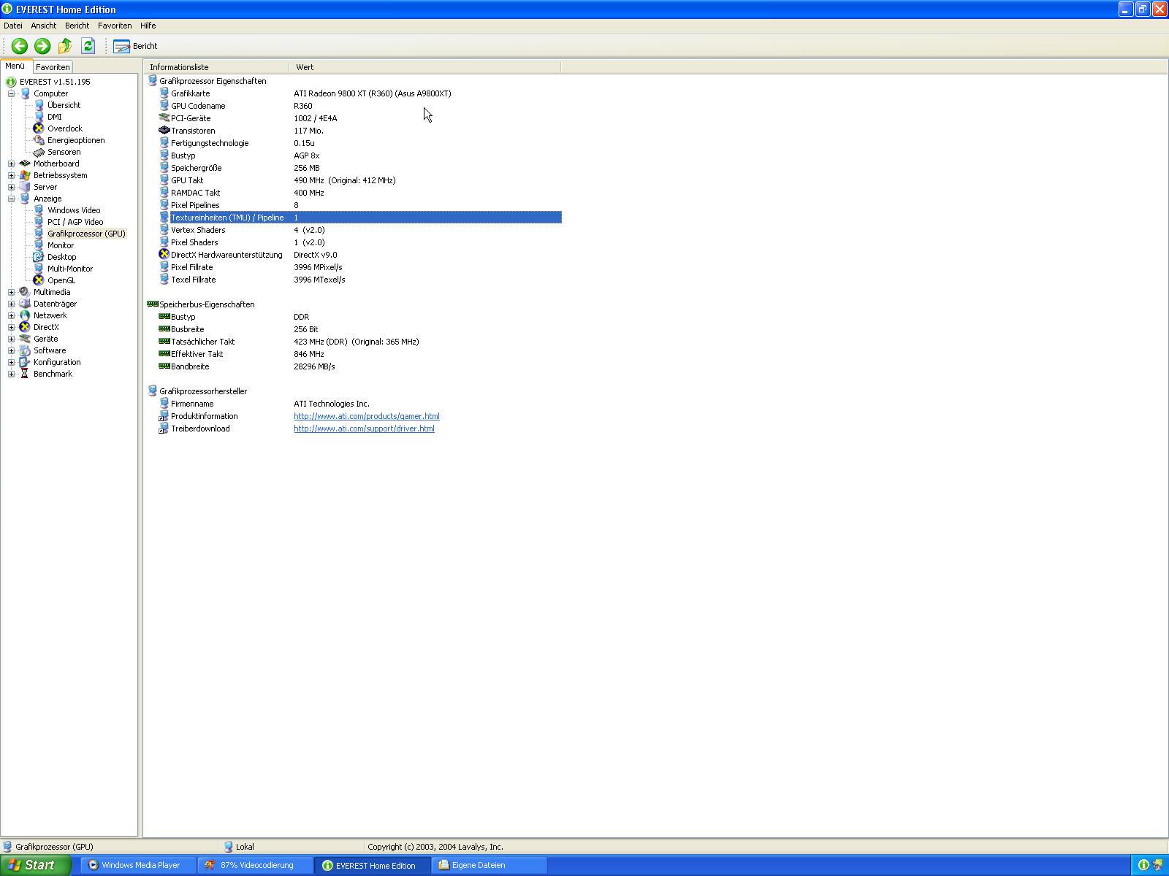Expand the Konfiguration tree node
Viewport: 1169px width, 876px height.
tap(11, 362)
